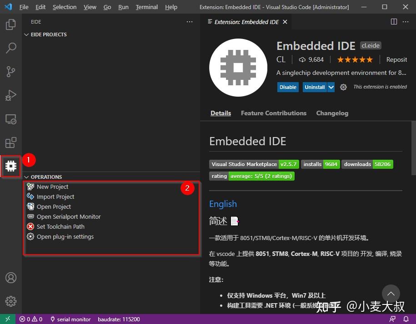Image resolution: width=416 pixels, height=324 pixels.
Task: Click the Disable button
Action: tap(288, 87)
